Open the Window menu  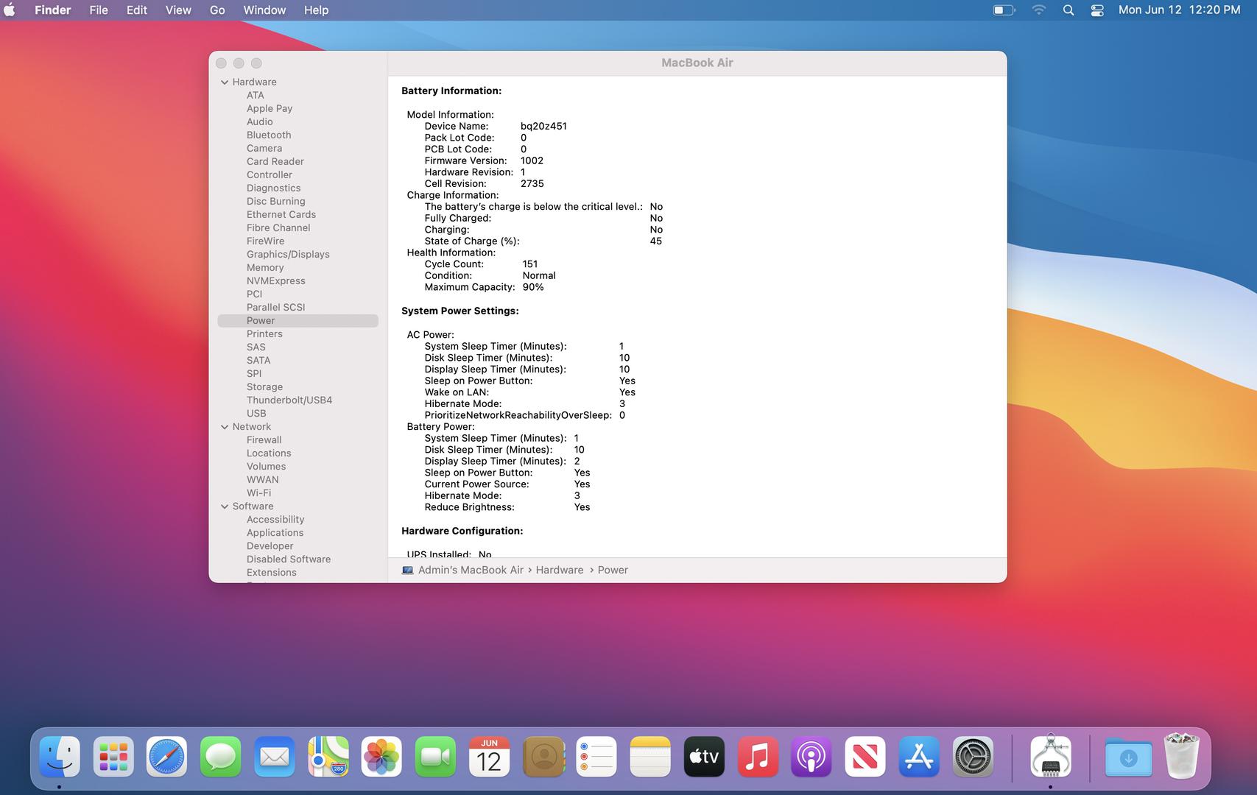(x=264, y=10)
